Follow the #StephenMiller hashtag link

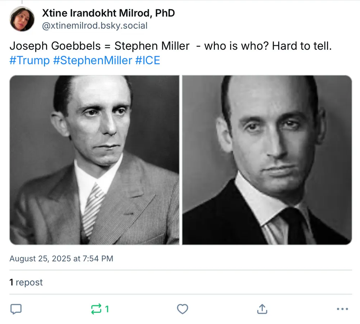point(93,60)
